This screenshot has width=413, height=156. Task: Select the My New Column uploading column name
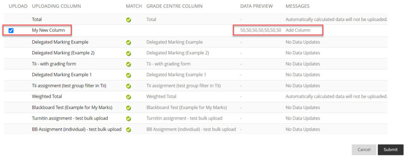pos(48,30)
